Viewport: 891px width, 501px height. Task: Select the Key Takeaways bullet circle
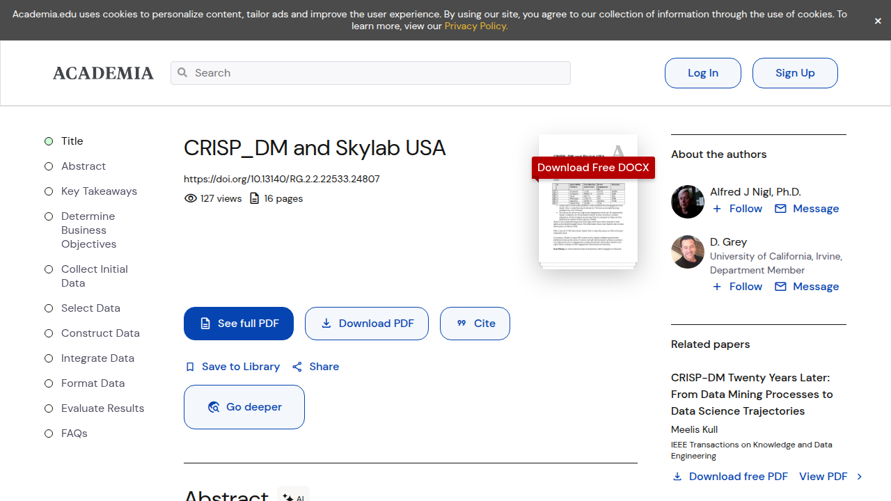pos(49,191)
